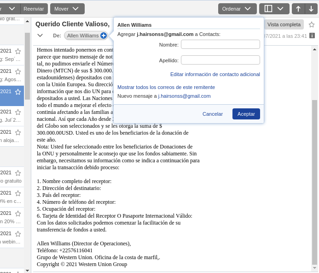Click '4. Número de teléfono del receptor:' line

[x=76, y=202]
